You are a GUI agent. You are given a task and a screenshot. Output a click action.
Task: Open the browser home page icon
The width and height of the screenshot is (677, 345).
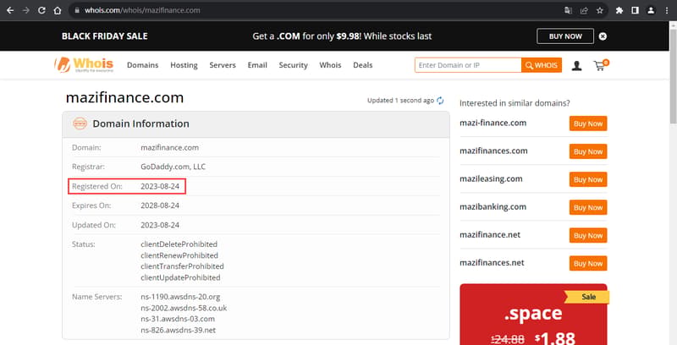pyautogui.click(x=58, y=10)
